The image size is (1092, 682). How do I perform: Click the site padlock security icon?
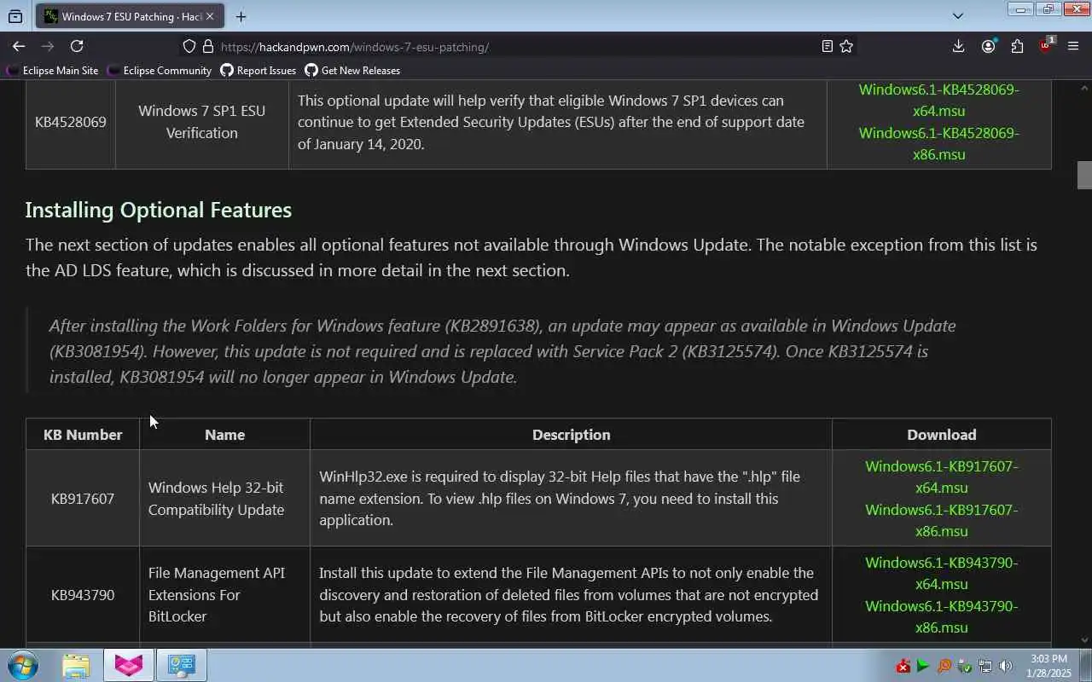click(x=207, y=46)
